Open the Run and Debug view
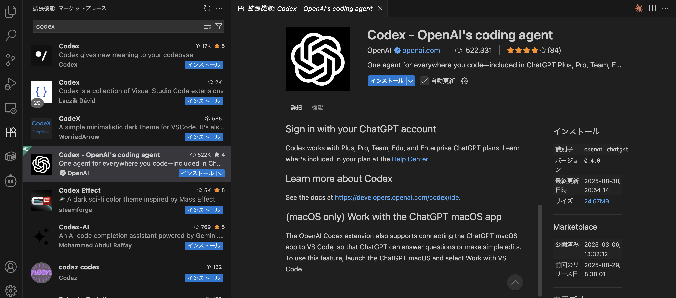Viewport: 676px width, 298px height. pos(11,84)
